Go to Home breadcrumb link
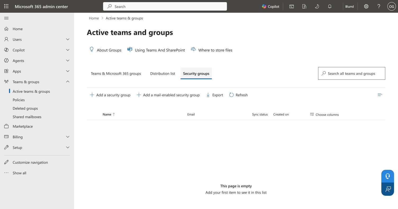Image resolution: width=398 pixels, height=209 pixels. pos(94,18)
